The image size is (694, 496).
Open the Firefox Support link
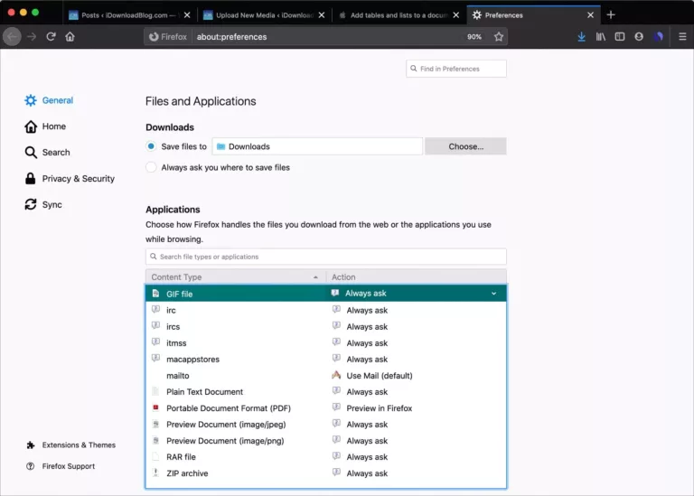[68, 466]
